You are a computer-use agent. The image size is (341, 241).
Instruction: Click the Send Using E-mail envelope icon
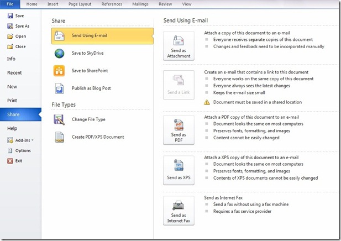click(59, 36)
